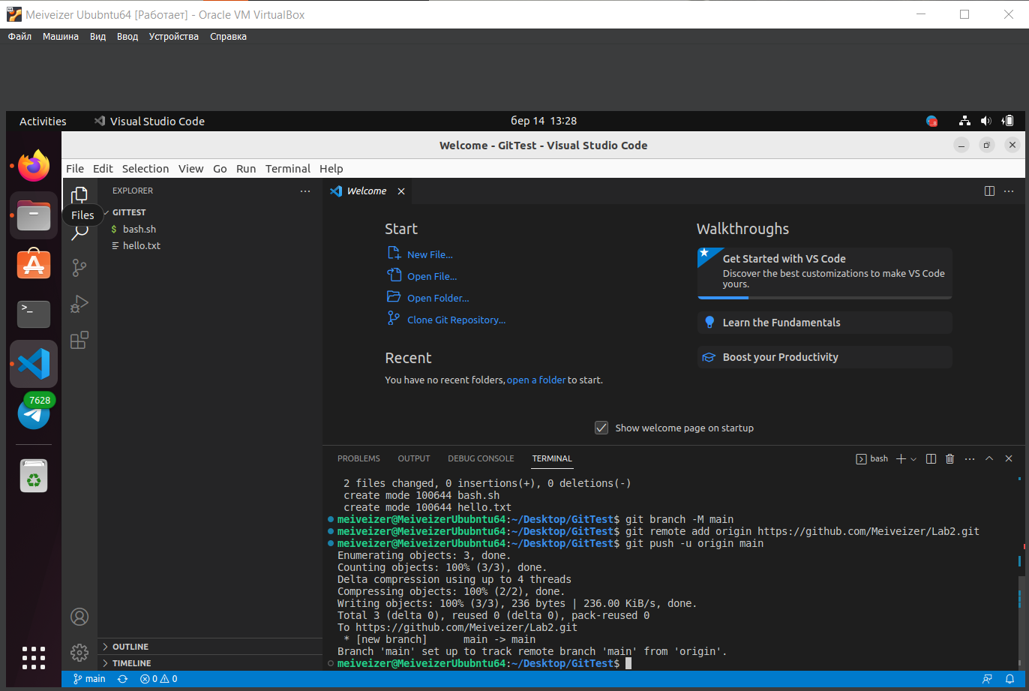The image size is (1029, 691).
Task: Open the Source Control view
Action: tap(79, 267)
